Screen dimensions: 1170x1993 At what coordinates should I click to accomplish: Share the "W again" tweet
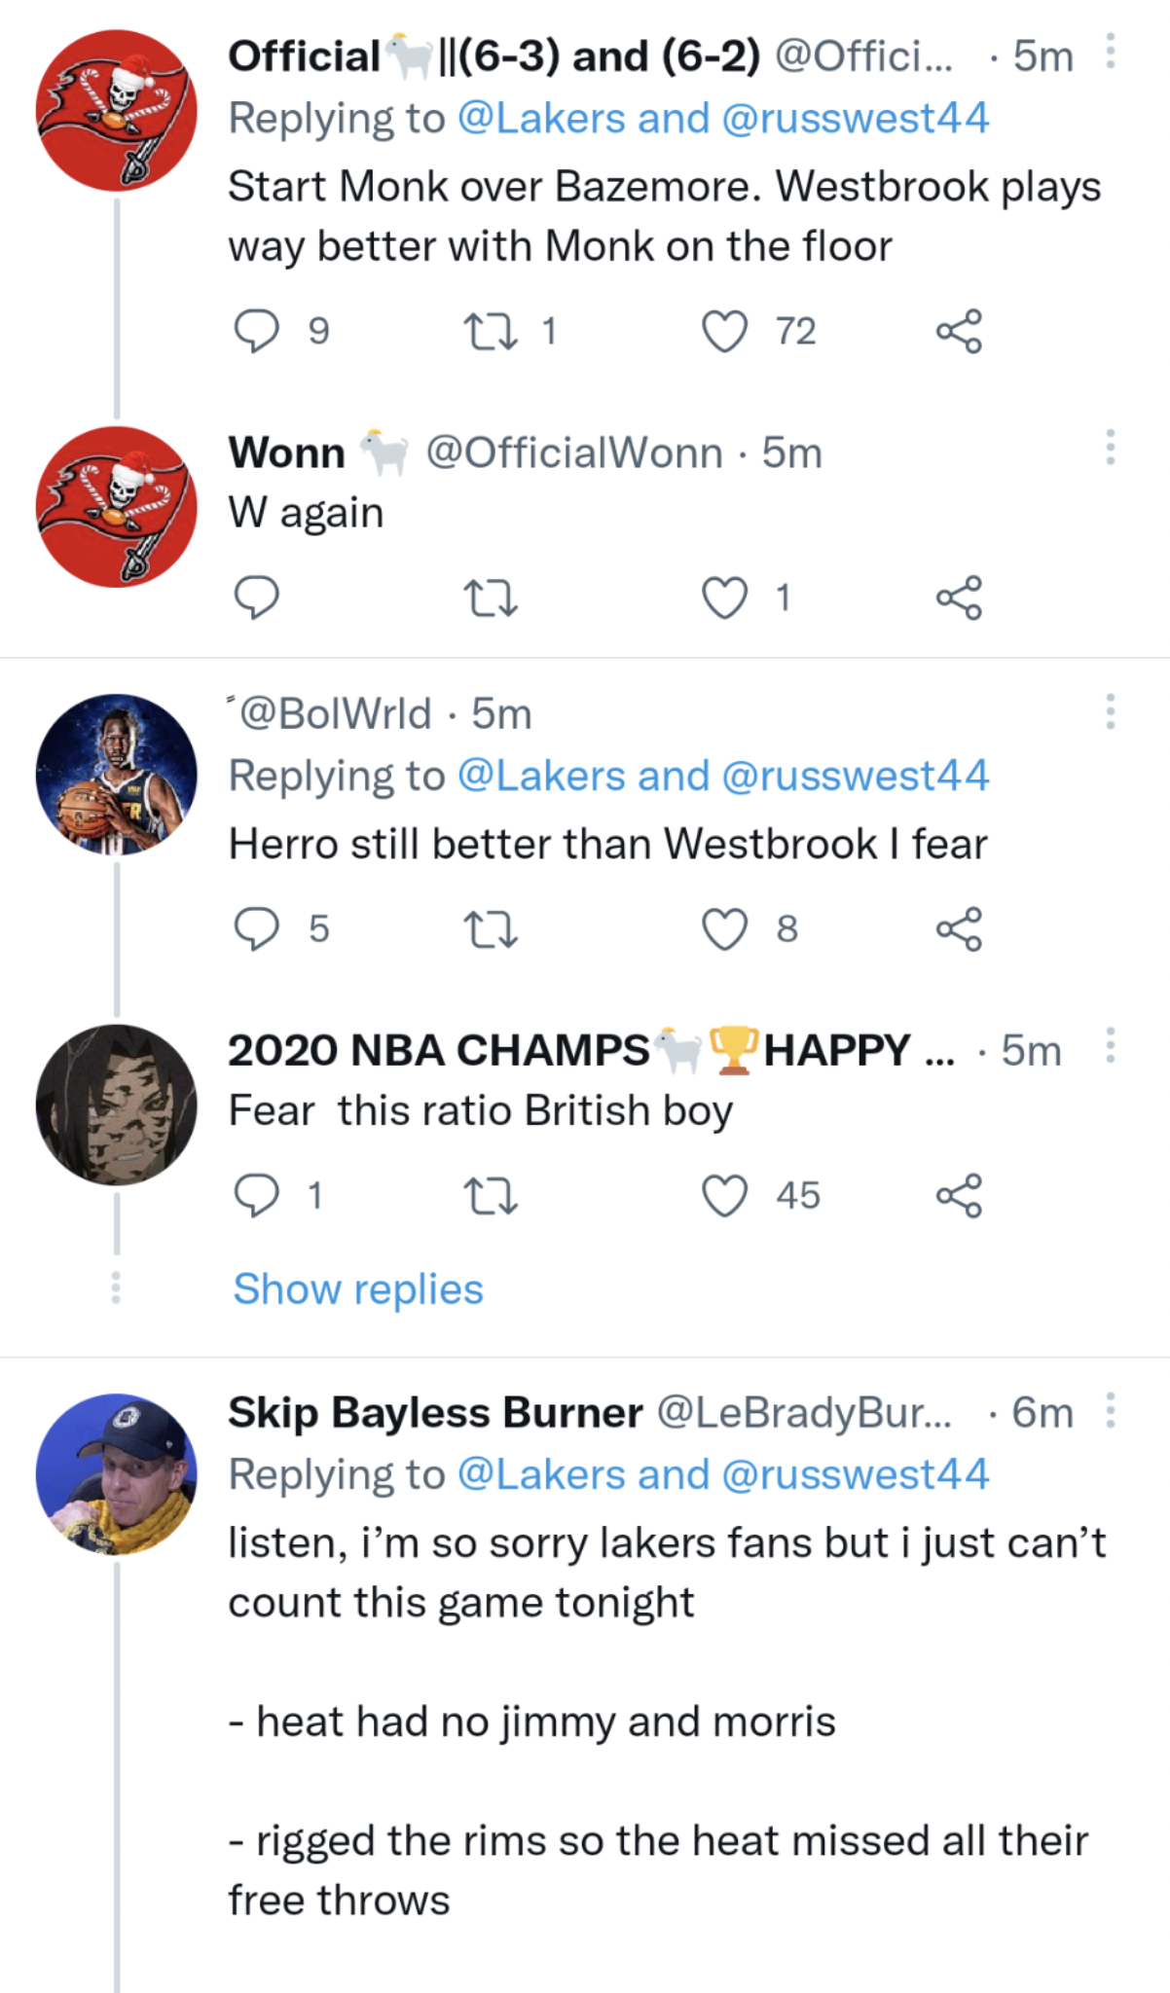tap(959, 598)
